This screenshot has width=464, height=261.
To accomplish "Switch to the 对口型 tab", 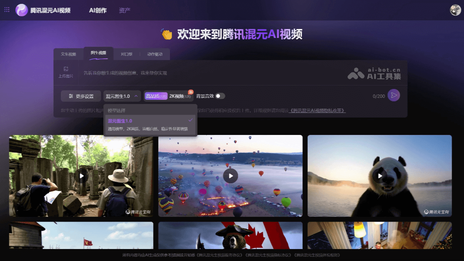I will click(x=127, y=54).
